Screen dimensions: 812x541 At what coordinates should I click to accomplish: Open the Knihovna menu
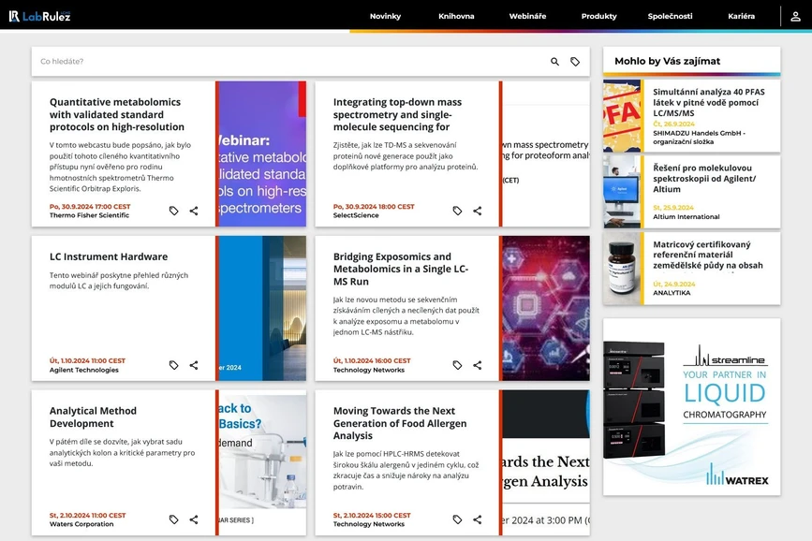(x=456, y=16)
